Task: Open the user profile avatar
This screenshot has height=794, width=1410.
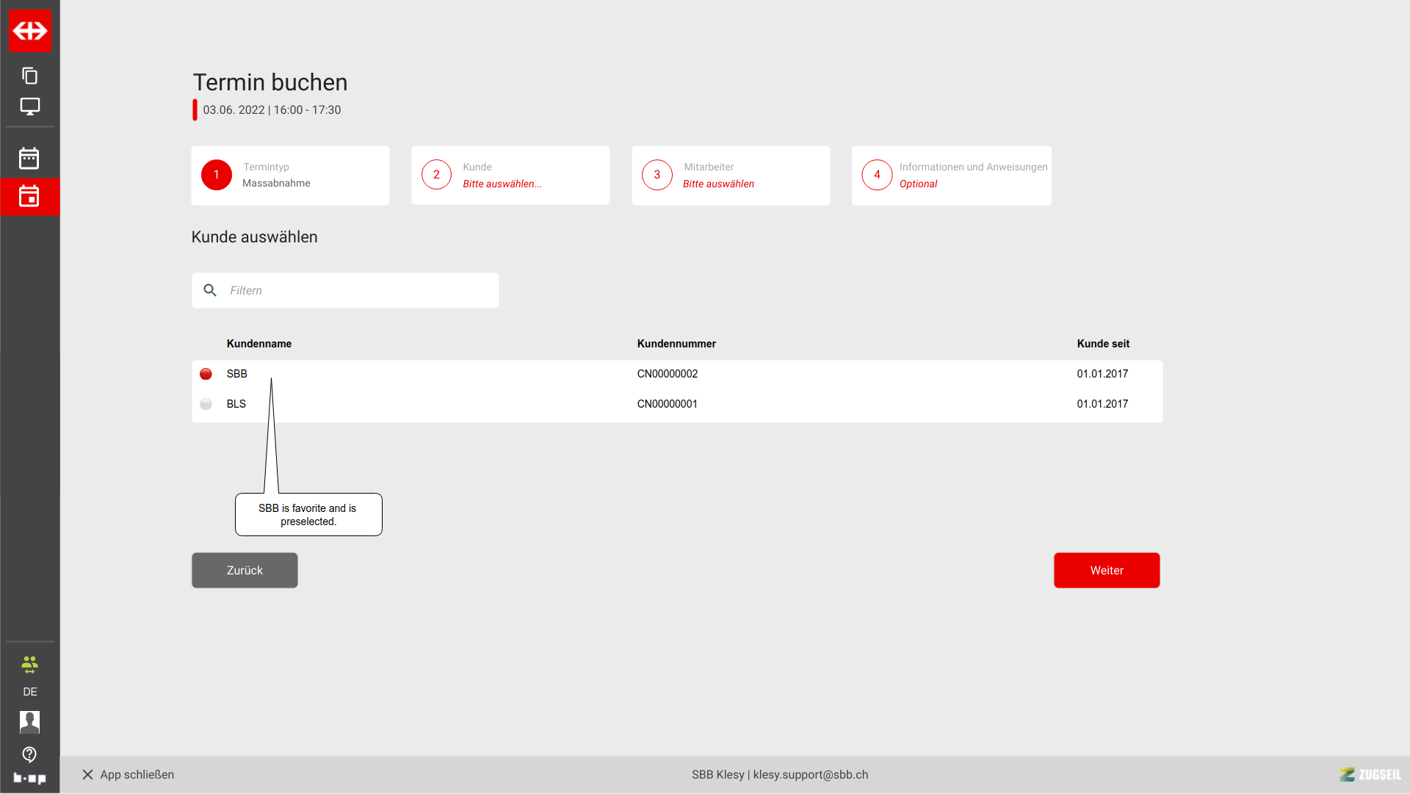Action: [x=29, y=722]
